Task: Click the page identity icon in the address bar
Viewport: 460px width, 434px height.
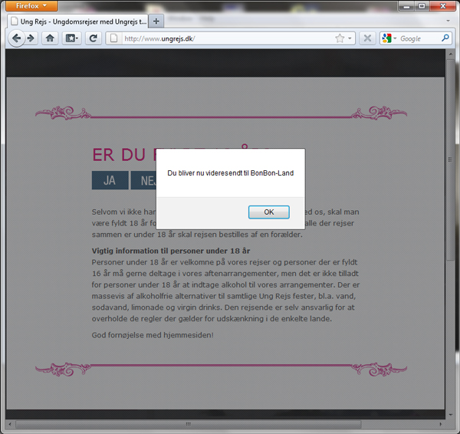Action: click(x=113, y=38)
